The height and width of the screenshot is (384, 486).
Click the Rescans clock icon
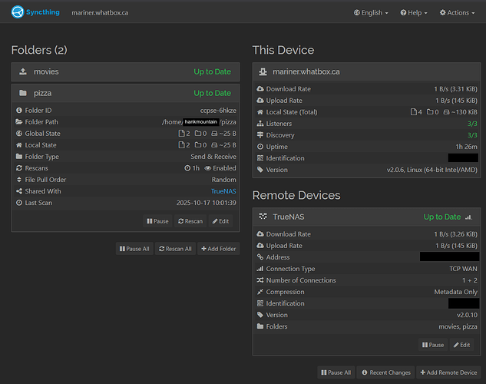(x=188, y=168)
